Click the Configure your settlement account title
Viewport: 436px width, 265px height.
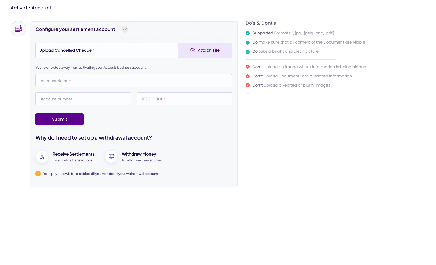pos(75,29)
